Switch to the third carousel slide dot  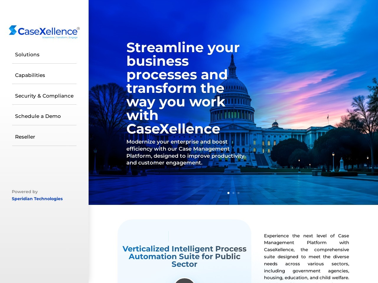(238, 193)
